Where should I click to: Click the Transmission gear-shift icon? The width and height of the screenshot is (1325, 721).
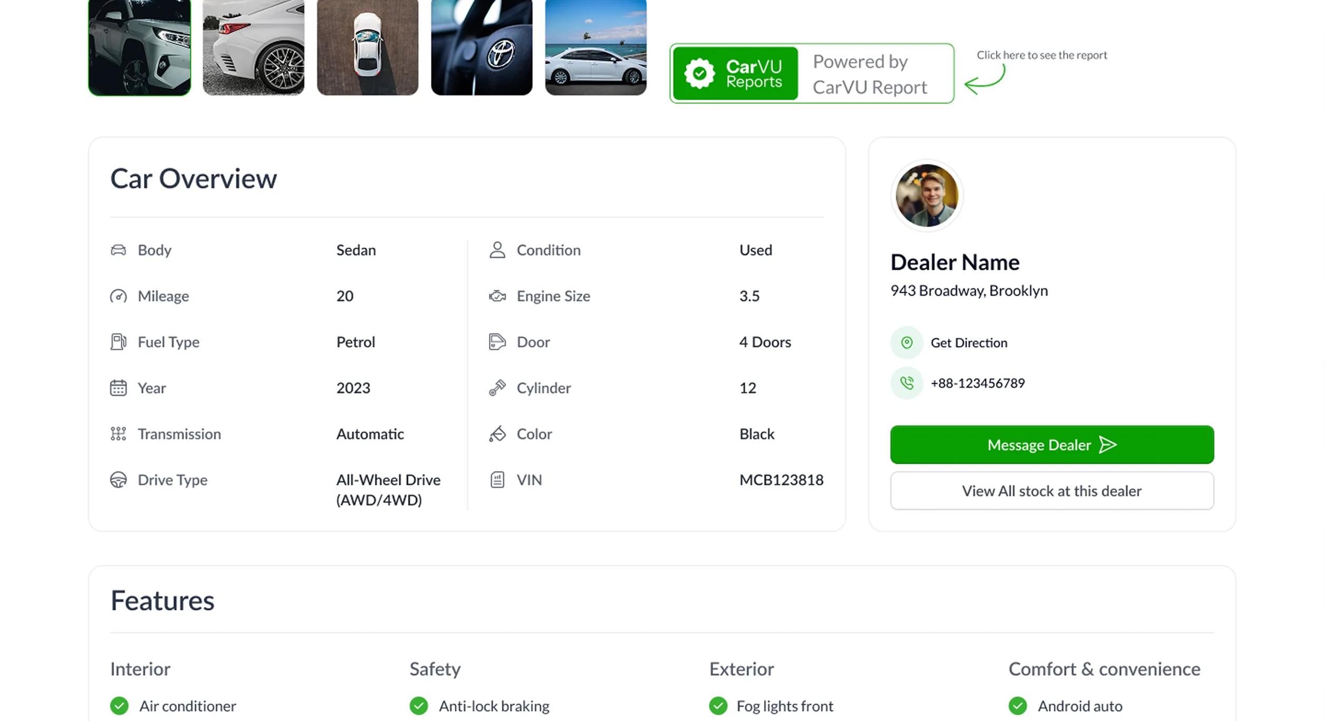coord(118,434)
